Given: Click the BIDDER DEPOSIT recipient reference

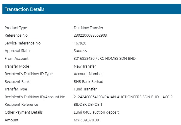Looking at the screenshot, I should pos(88,105).
